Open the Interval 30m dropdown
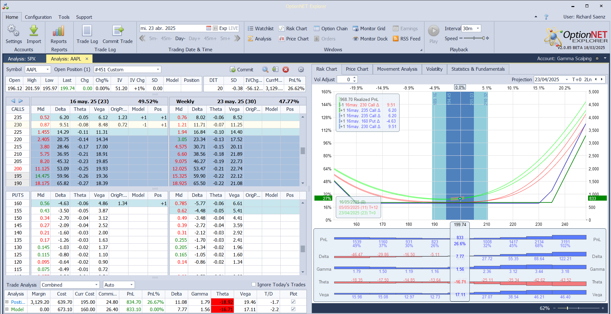 click(478, 28)
